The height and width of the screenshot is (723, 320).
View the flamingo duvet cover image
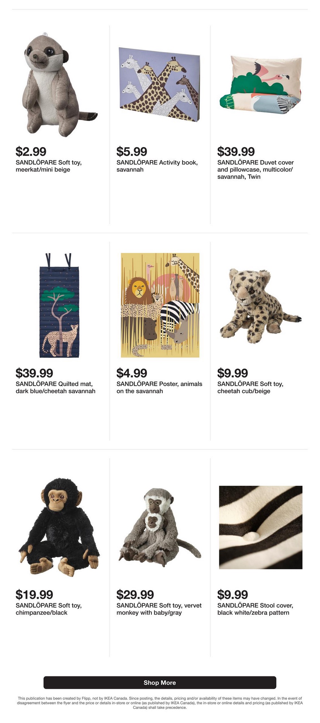coord(261,85)
